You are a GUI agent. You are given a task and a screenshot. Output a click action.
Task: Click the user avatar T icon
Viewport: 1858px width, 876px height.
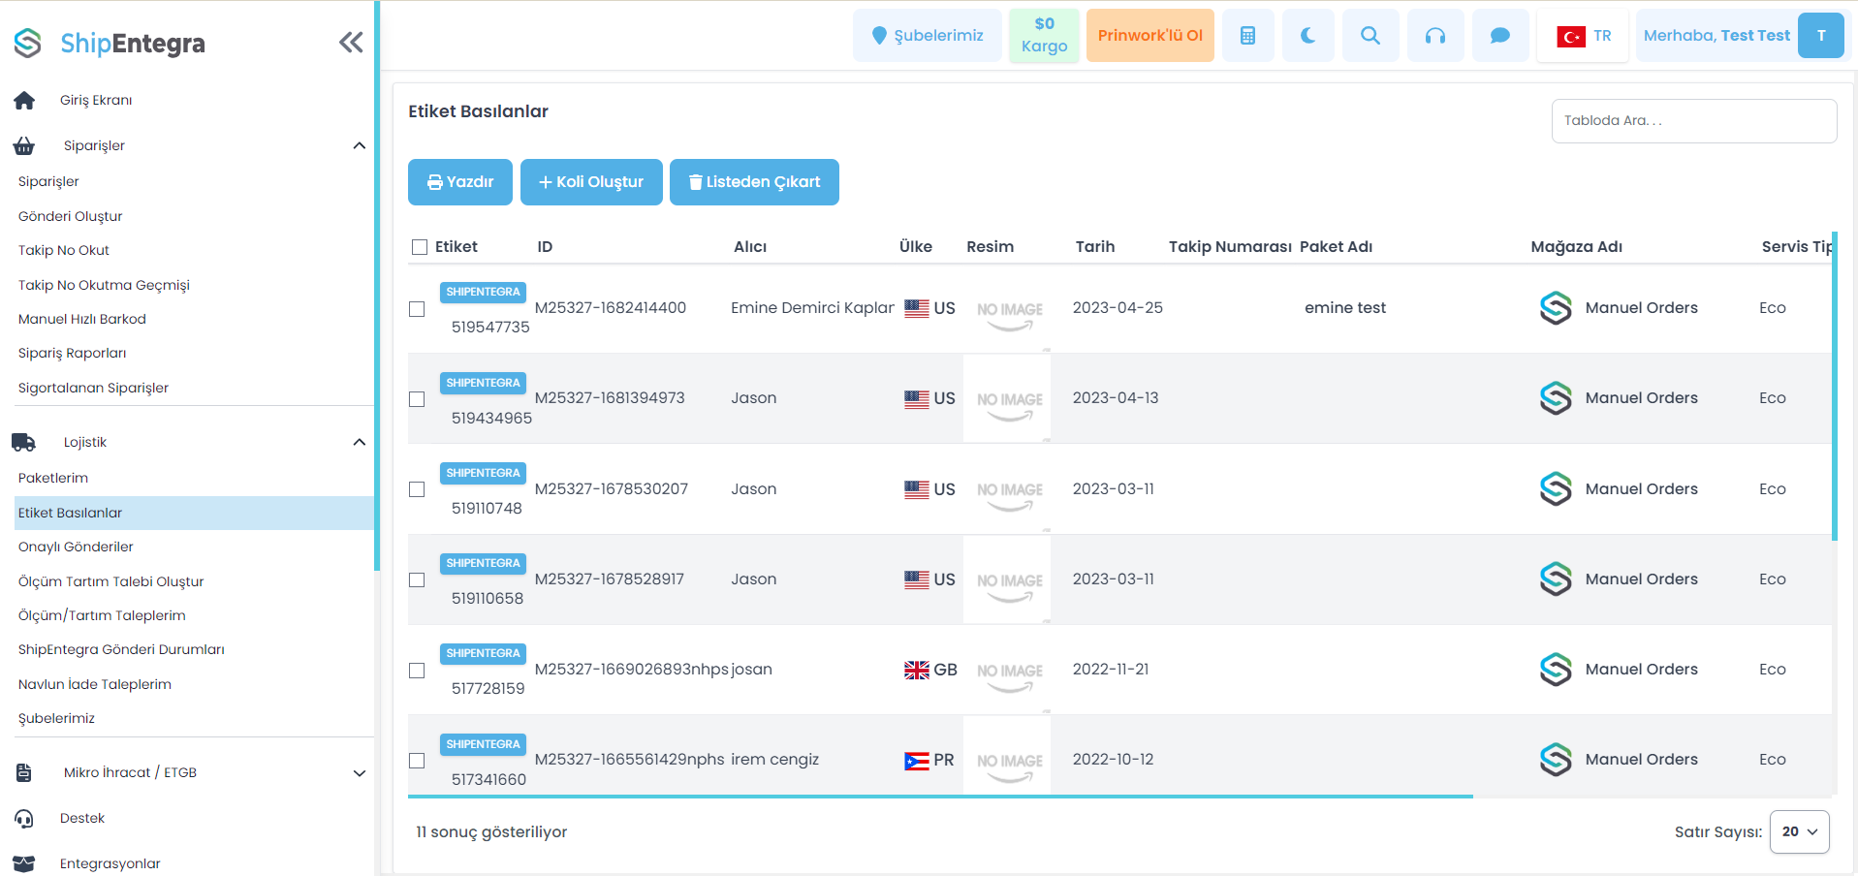1820,36
